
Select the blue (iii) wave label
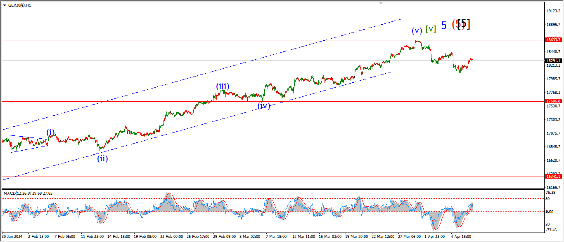[223, 86]
